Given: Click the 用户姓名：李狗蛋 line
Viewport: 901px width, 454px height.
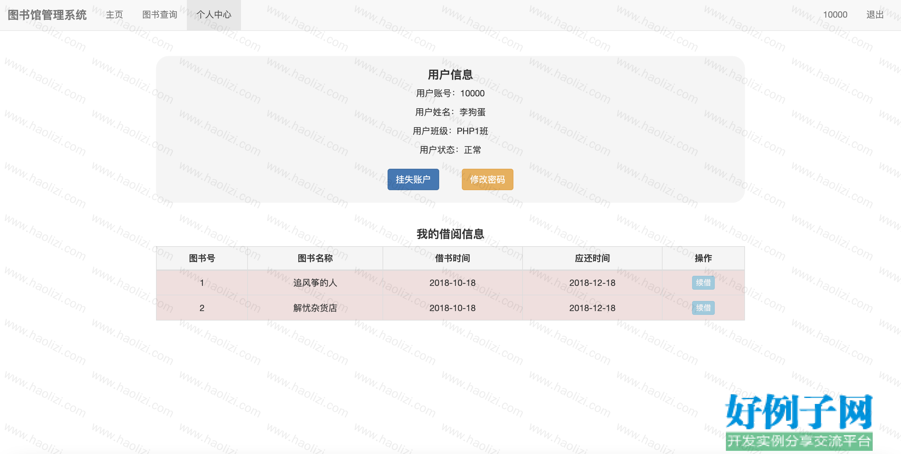Looking at the screenshot, I should [x=450, y=112].
